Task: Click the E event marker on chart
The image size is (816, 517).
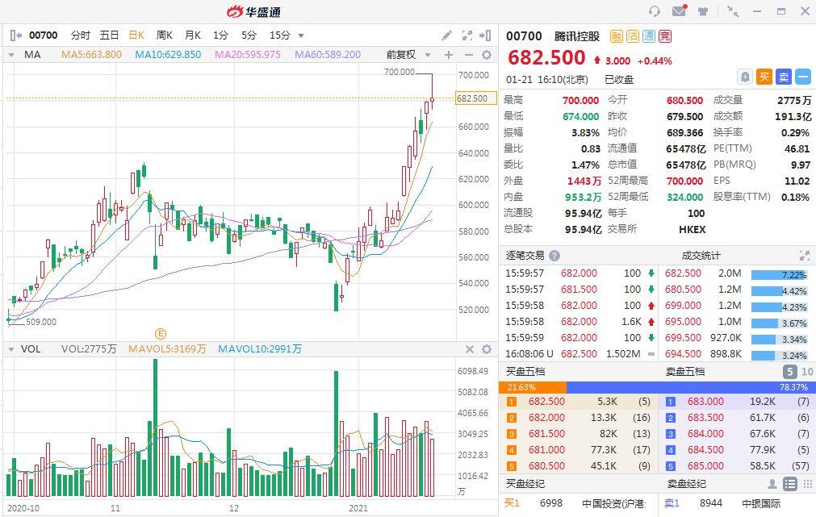Action: click(161, 334)
